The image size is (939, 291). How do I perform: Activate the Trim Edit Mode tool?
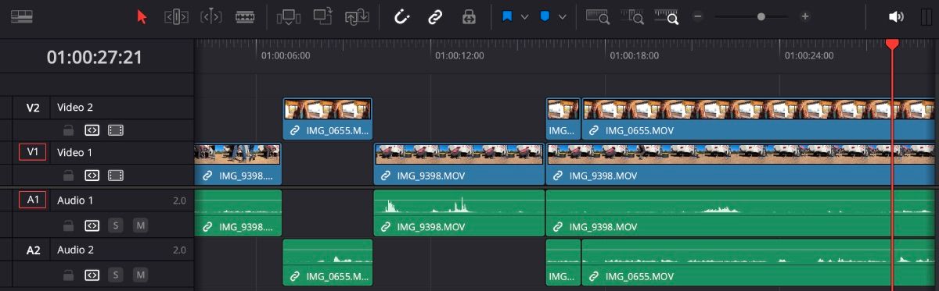click(x=176, y=16)
